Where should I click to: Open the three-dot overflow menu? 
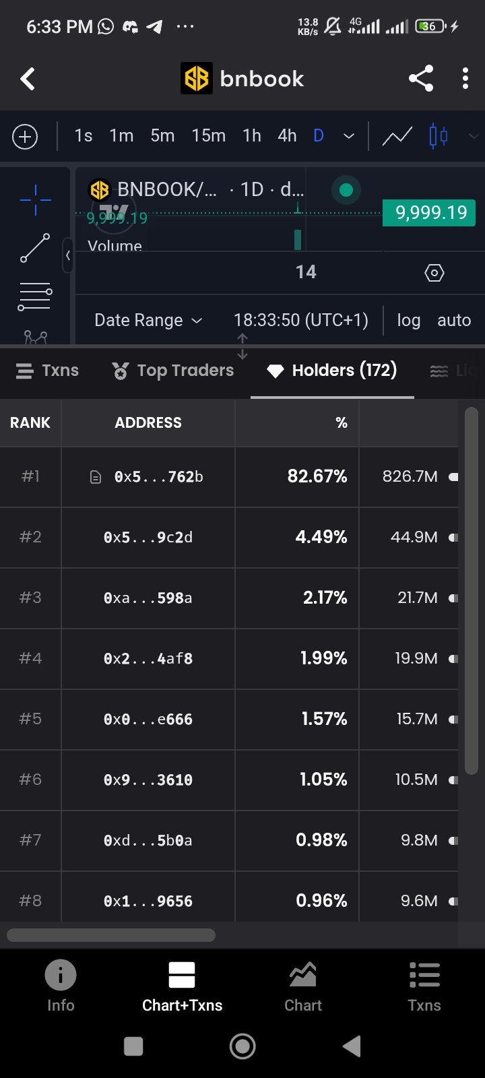(465, 79)
